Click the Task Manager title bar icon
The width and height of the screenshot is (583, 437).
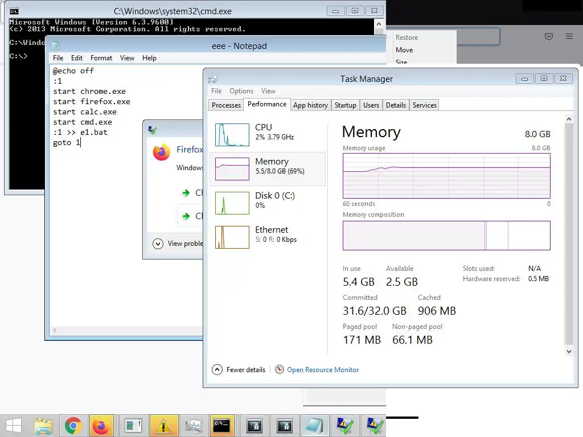coord(213,79)
